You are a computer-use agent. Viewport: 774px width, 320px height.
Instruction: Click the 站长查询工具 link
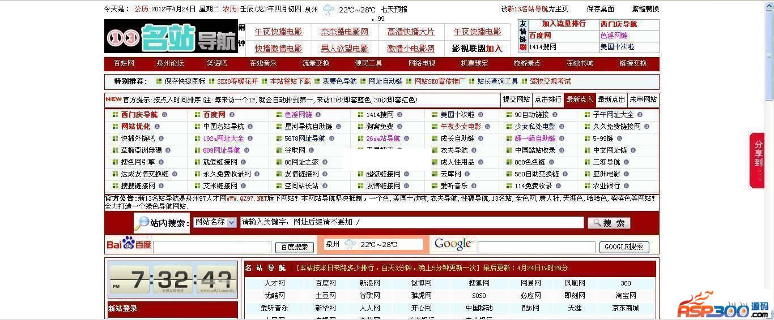497,81
